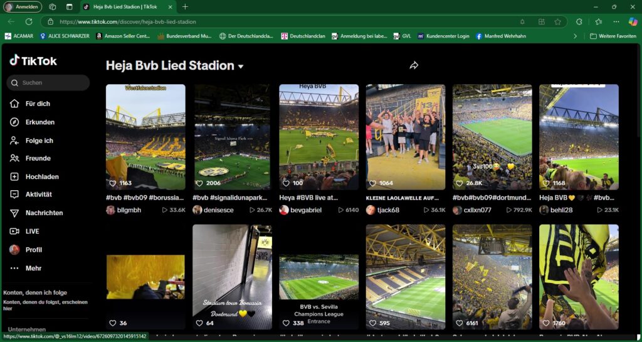Go to the LIVE section
The width and height of the screenshot is (642, 342).
tap(33, 232)
